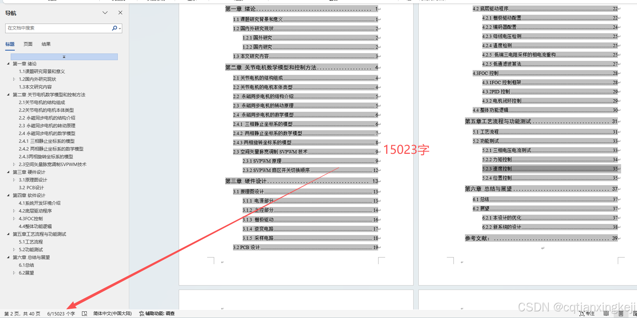Screen dimensions: 637x318
Task: Switch to the 标题 tab
Action: coord(10,44)
